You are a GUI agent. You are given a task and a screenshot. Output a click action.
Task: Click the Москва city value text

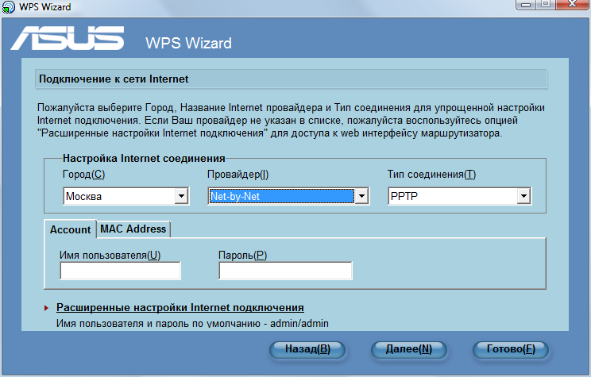click(83, 196)
